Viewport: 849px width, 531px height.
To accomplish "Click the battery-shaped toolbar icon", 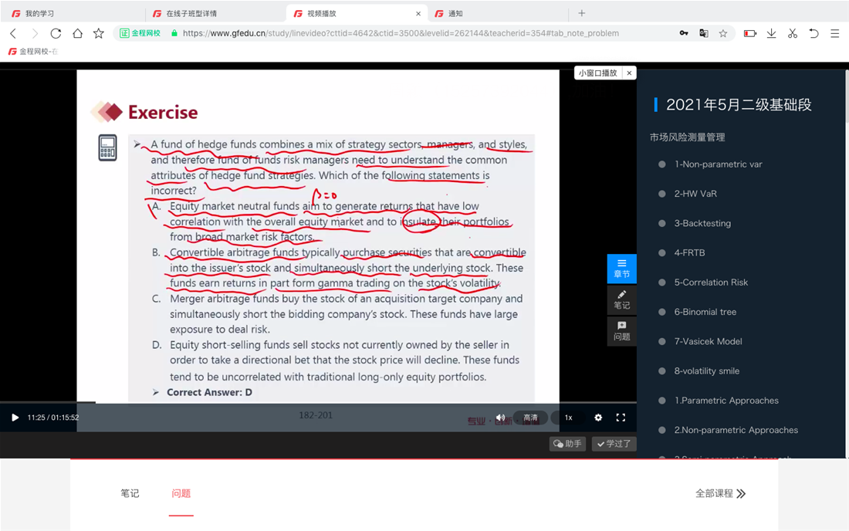I will coord(750,33).
